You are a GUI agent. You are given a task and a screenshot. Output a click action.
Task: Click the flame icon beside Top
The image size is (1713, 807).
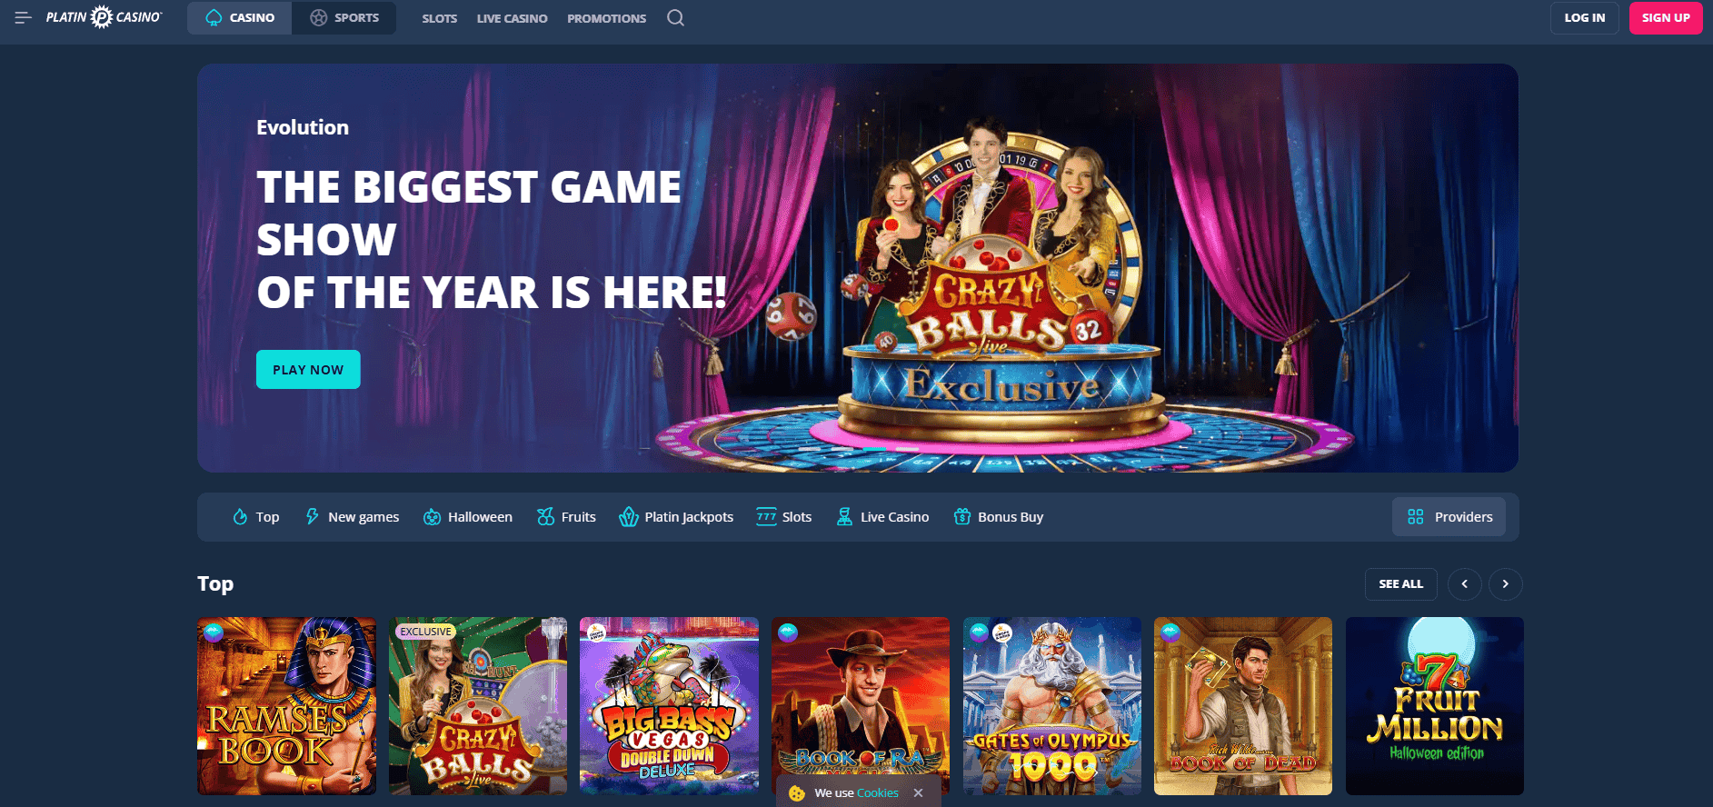[x=240, y=517]
